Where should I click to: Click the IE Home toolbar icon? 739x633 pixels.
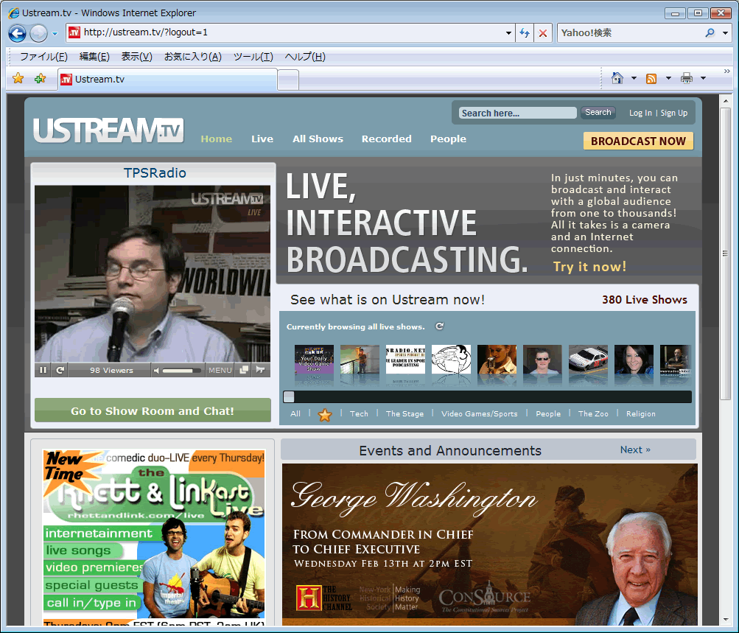[617, 78]
